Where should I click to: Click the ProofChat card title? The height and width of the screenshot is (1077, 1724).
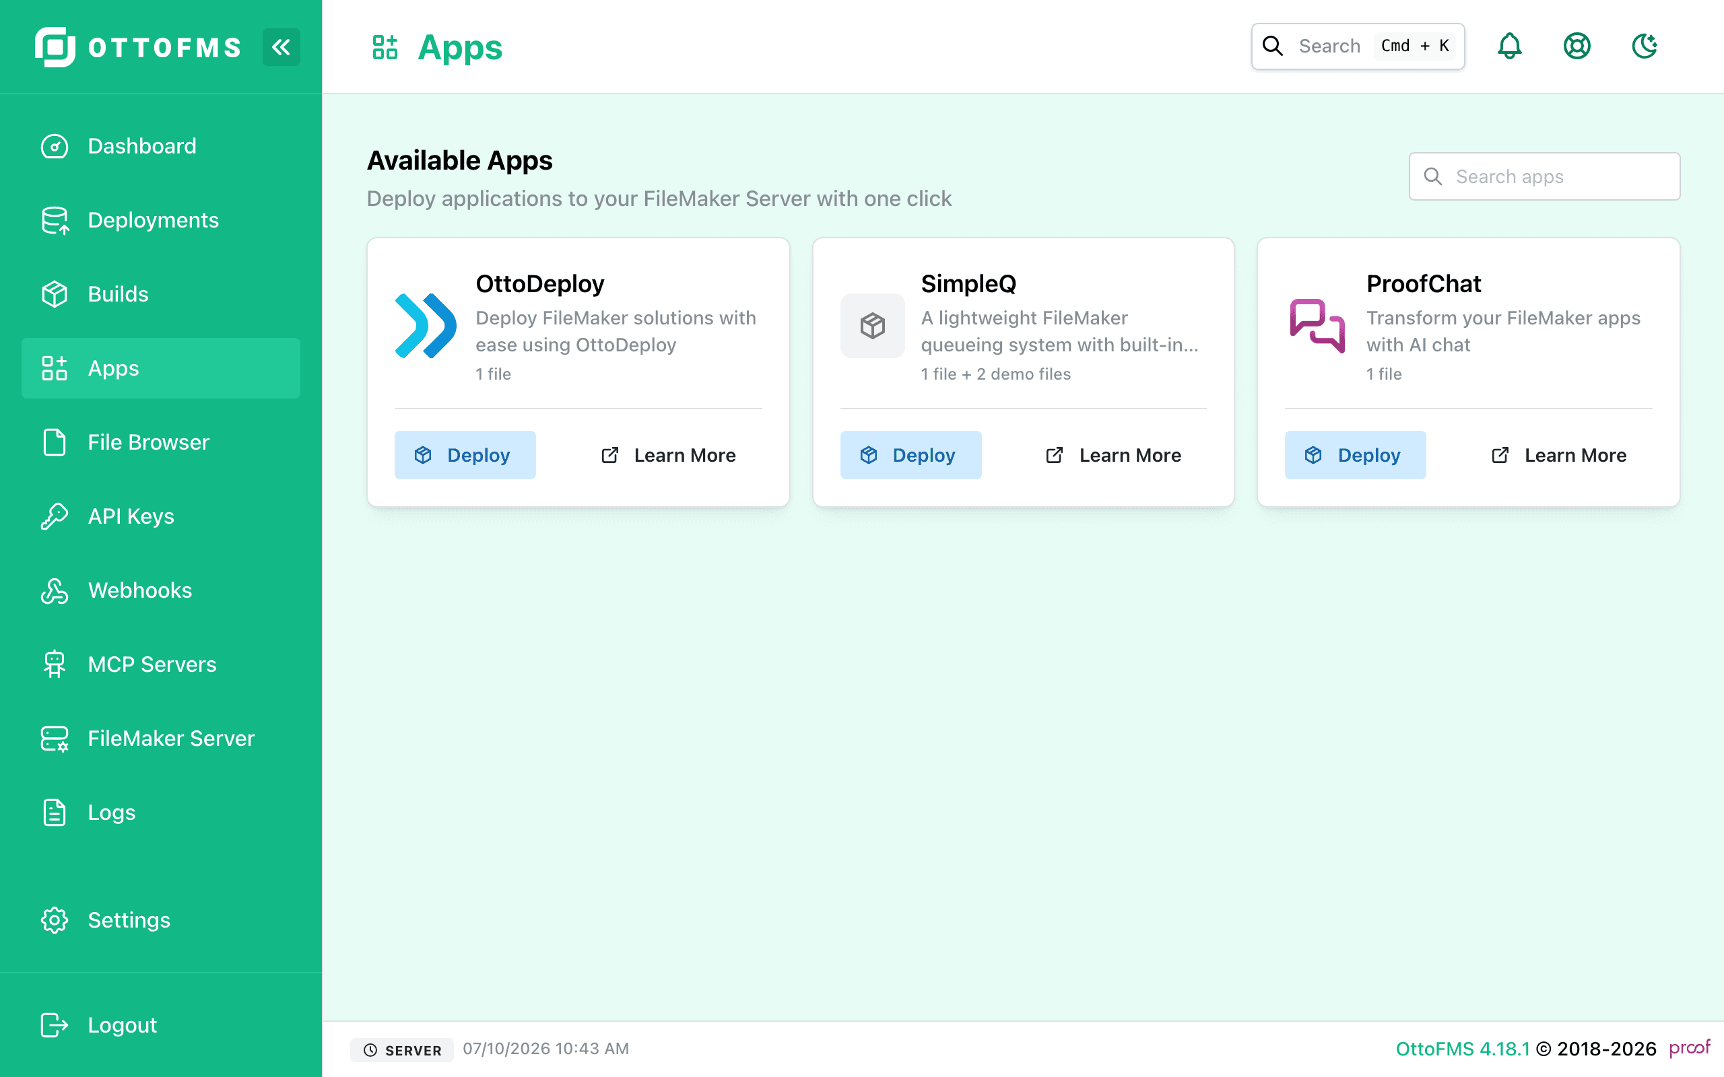coord(1424,283)
